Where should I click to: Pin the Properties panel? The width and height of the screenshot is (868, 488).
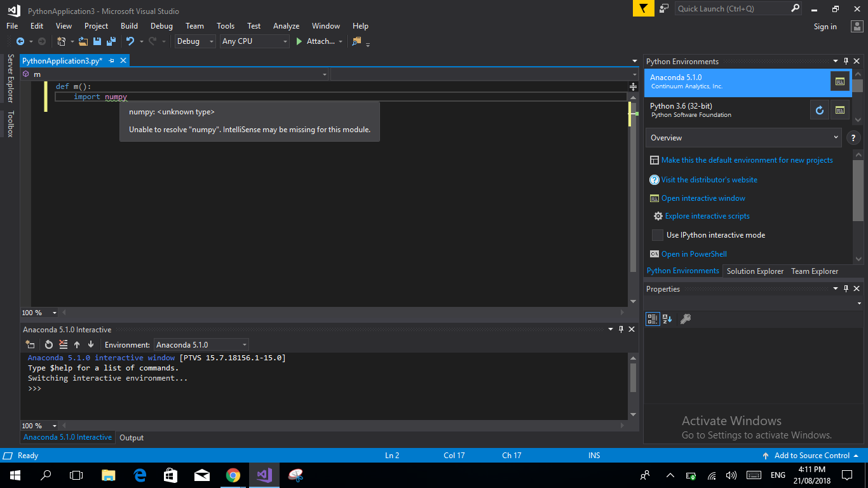coord(845,288)
